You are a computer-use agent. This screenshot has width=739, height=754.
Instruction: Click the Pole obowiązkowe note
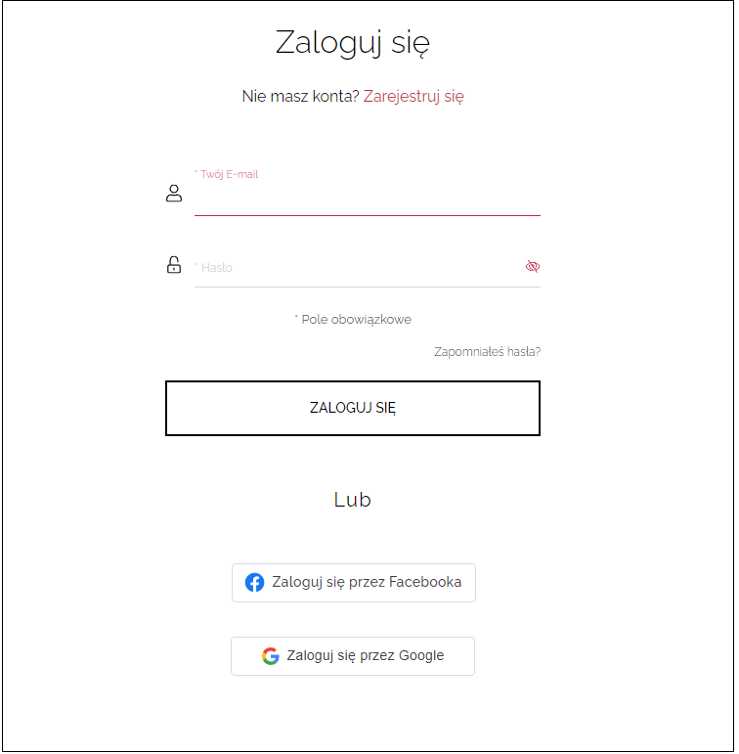pos(354,320)
